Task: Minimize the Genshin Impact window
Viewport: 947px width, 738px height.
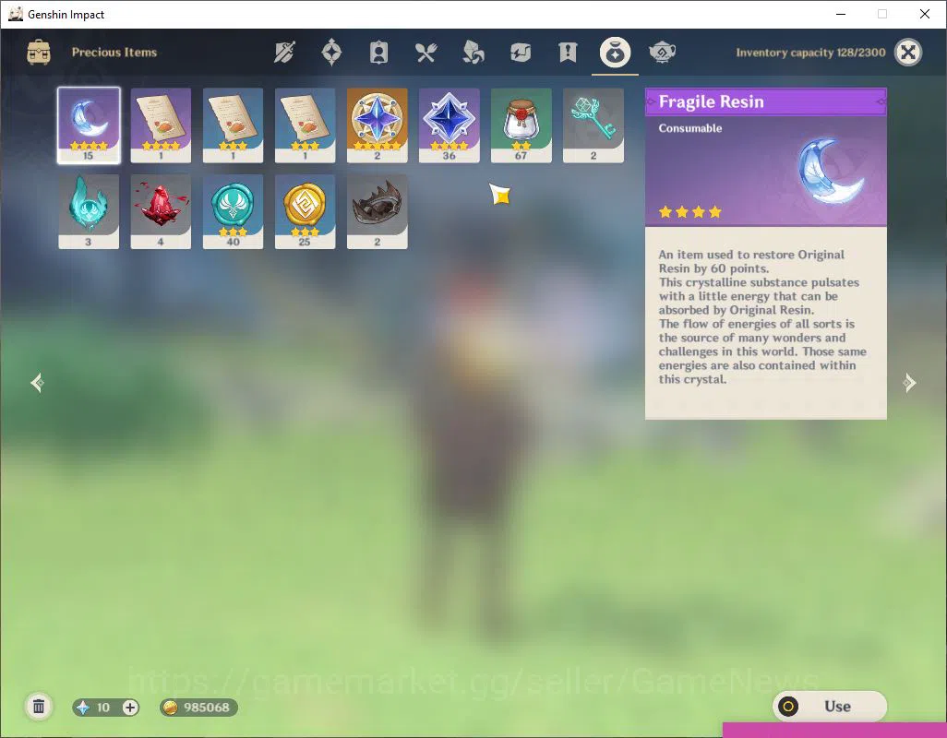Action: [x=840, y=14]
